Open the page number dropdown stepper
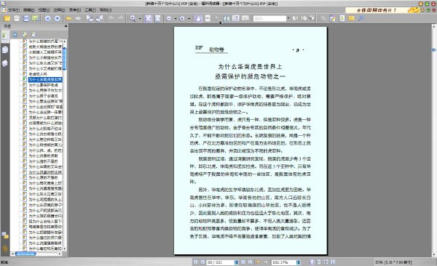437x266 pixels. coord(237,262)
